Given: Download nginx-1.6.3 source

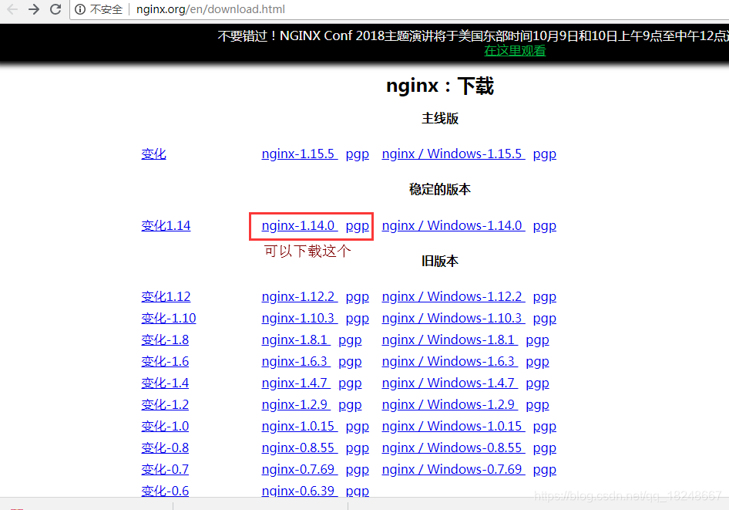Looking at the screenshot, I should 296,362.
